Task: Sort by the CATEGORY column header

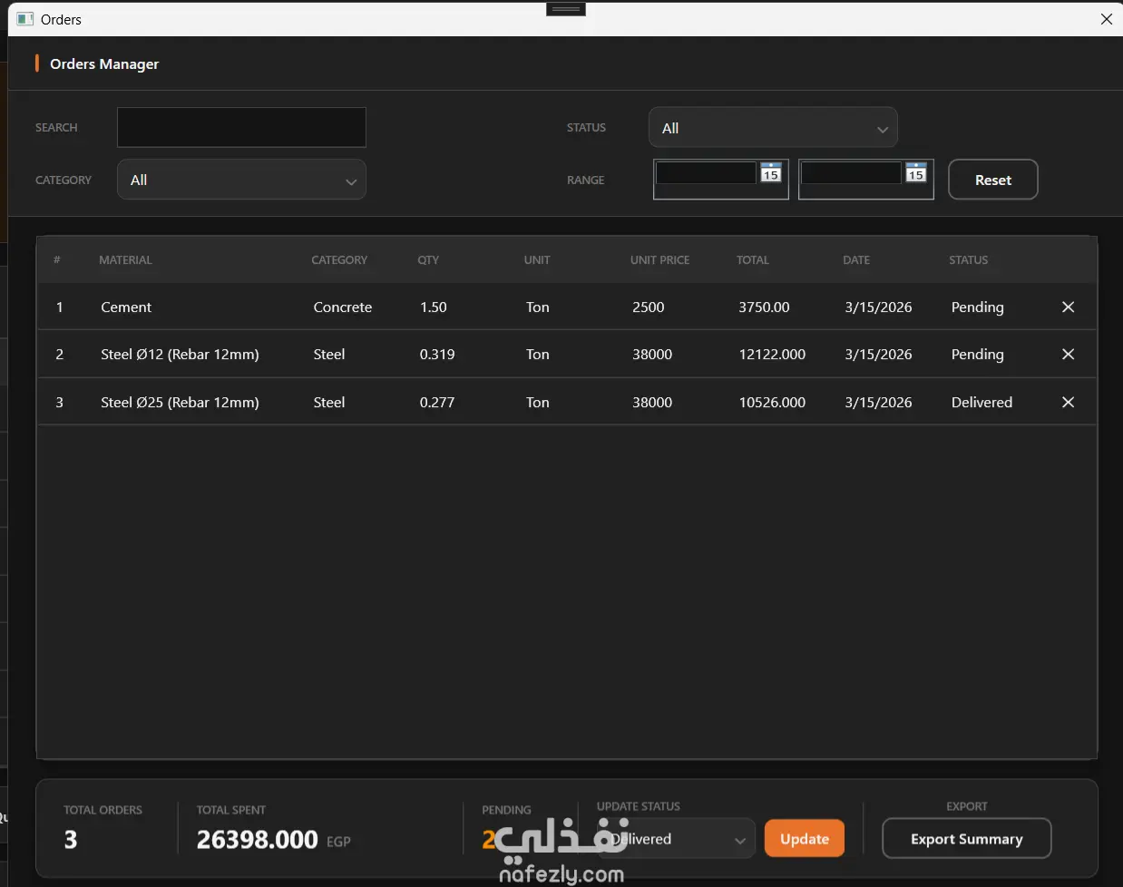Action: [x=339, y=260]
